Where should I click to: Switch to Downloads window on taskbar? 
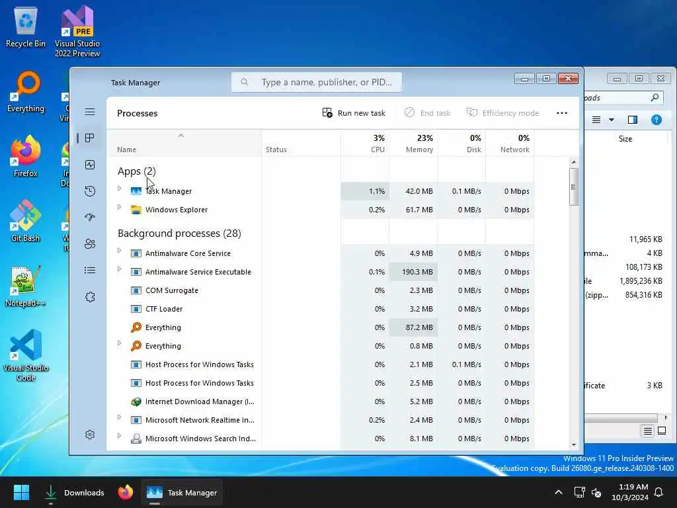(x=74, y=492)
